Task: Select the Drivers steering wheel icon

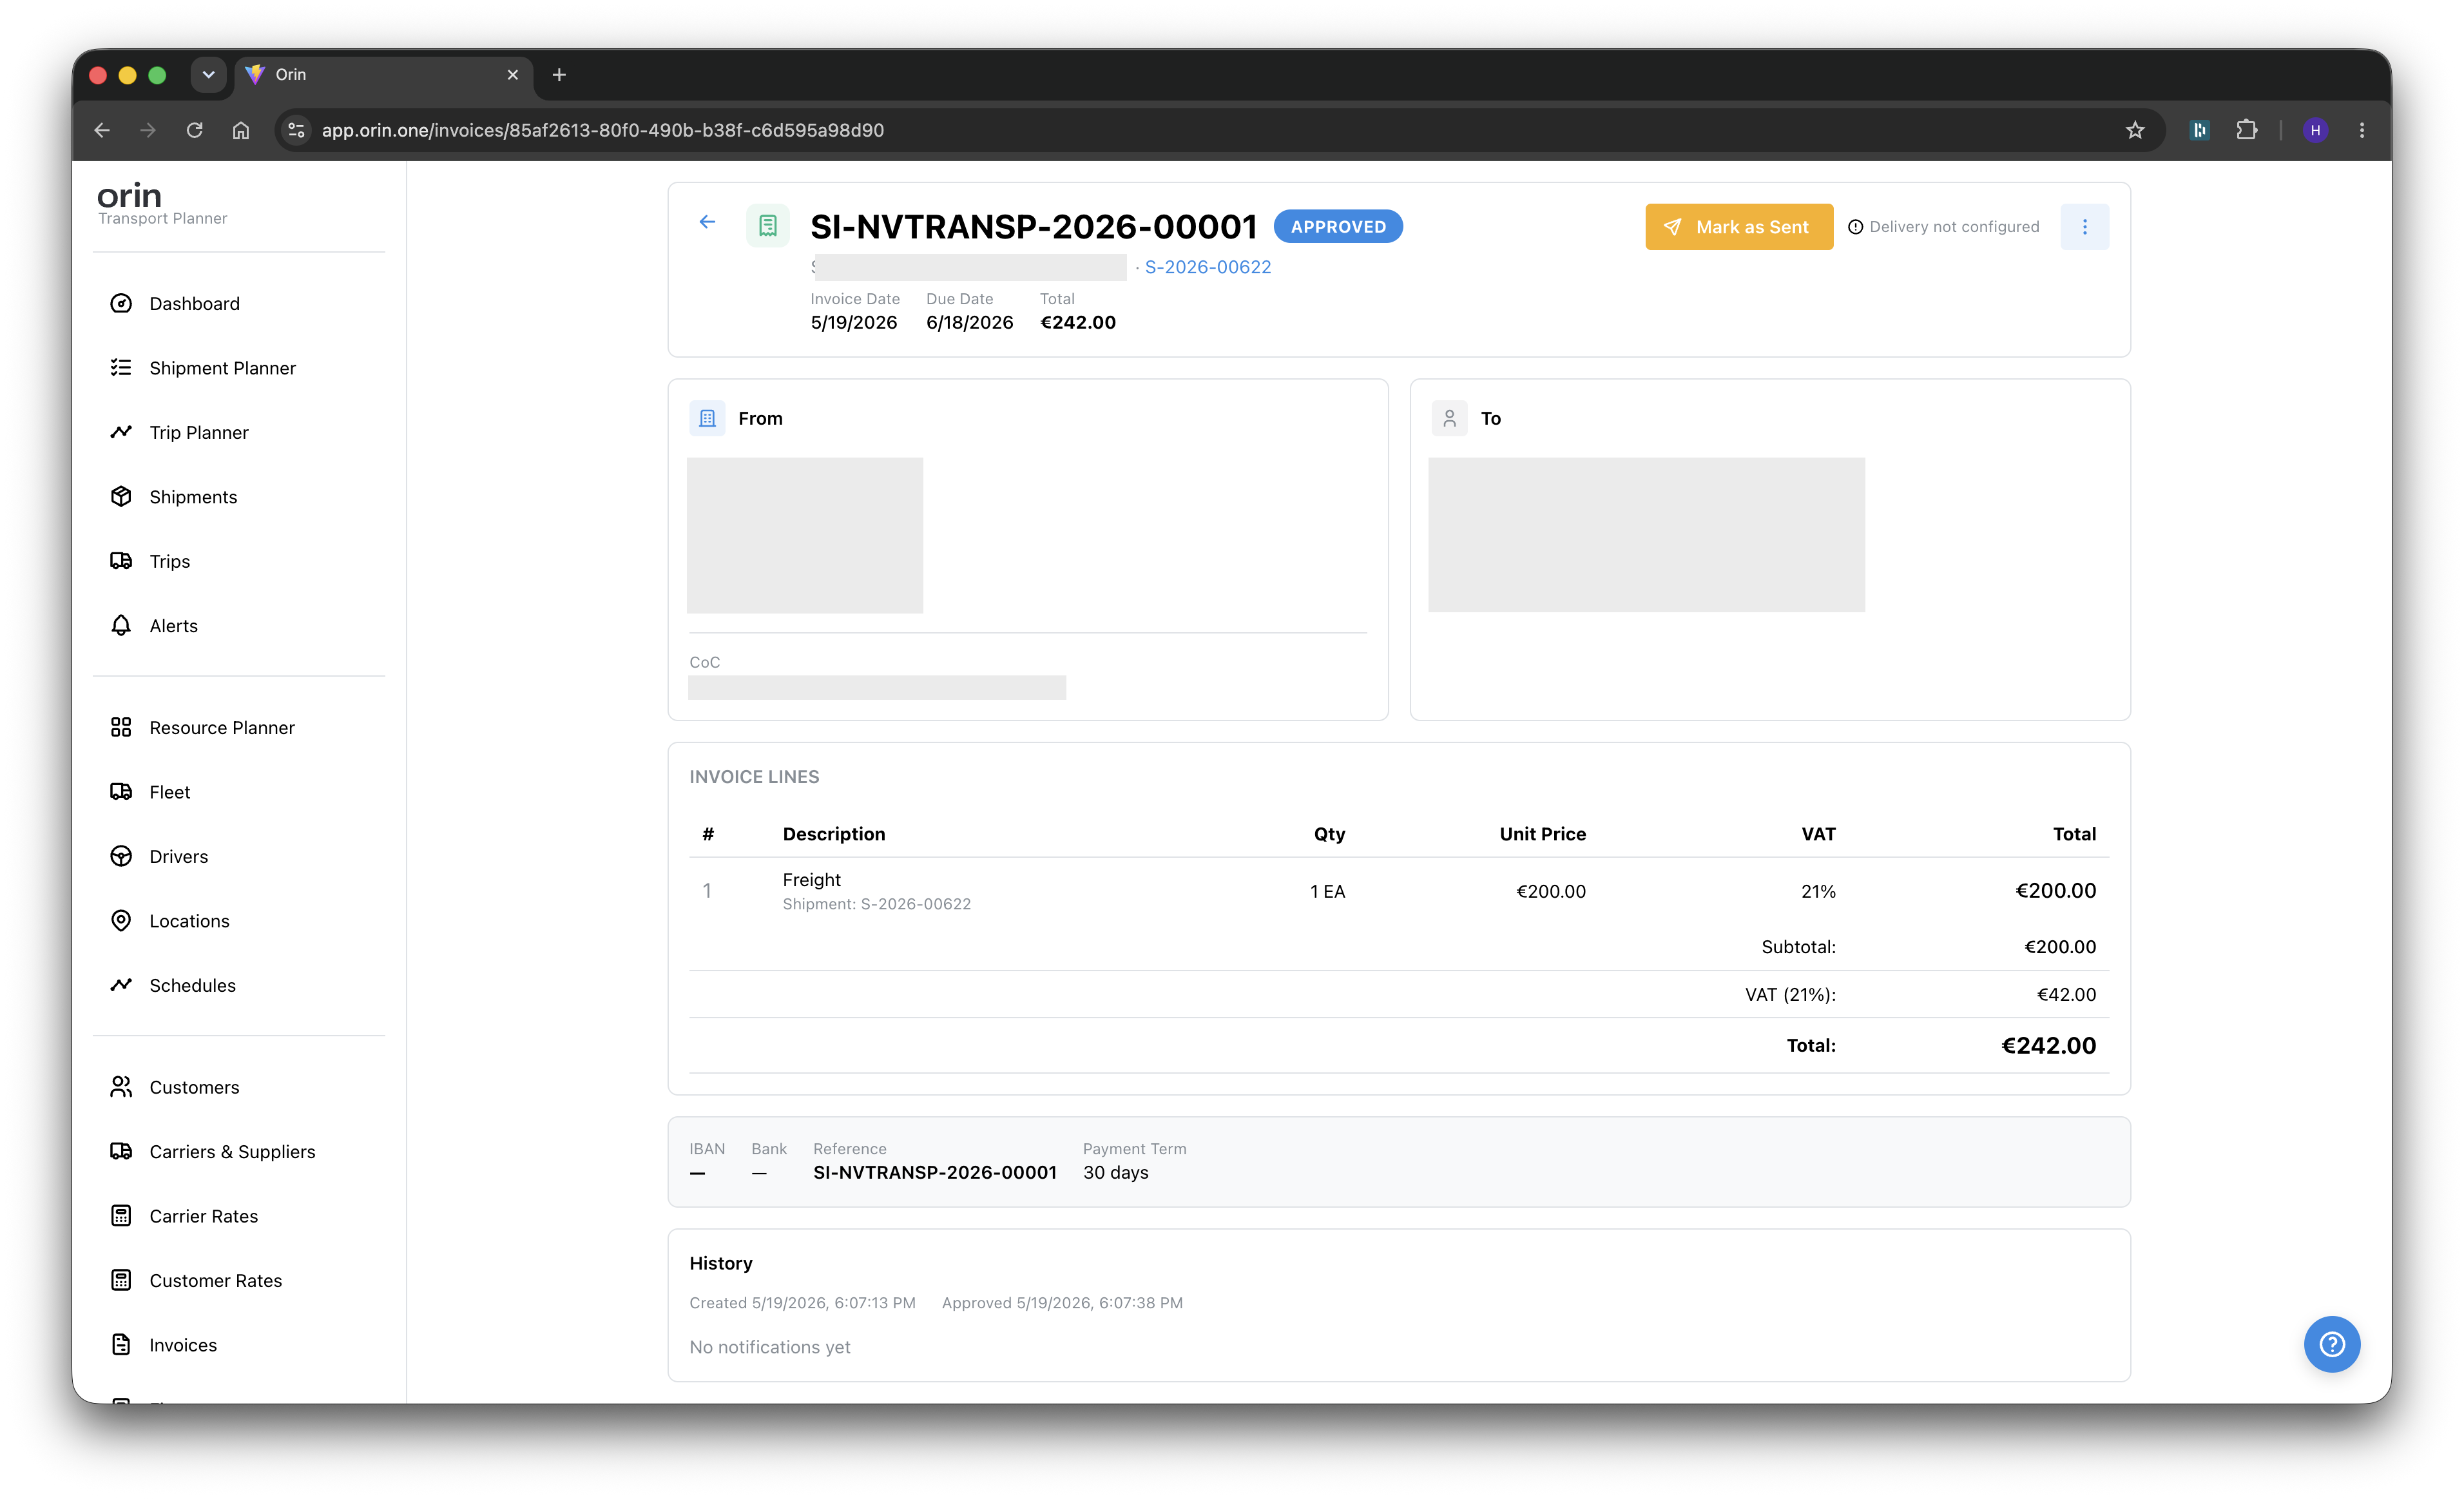Action: pos(121,856)
